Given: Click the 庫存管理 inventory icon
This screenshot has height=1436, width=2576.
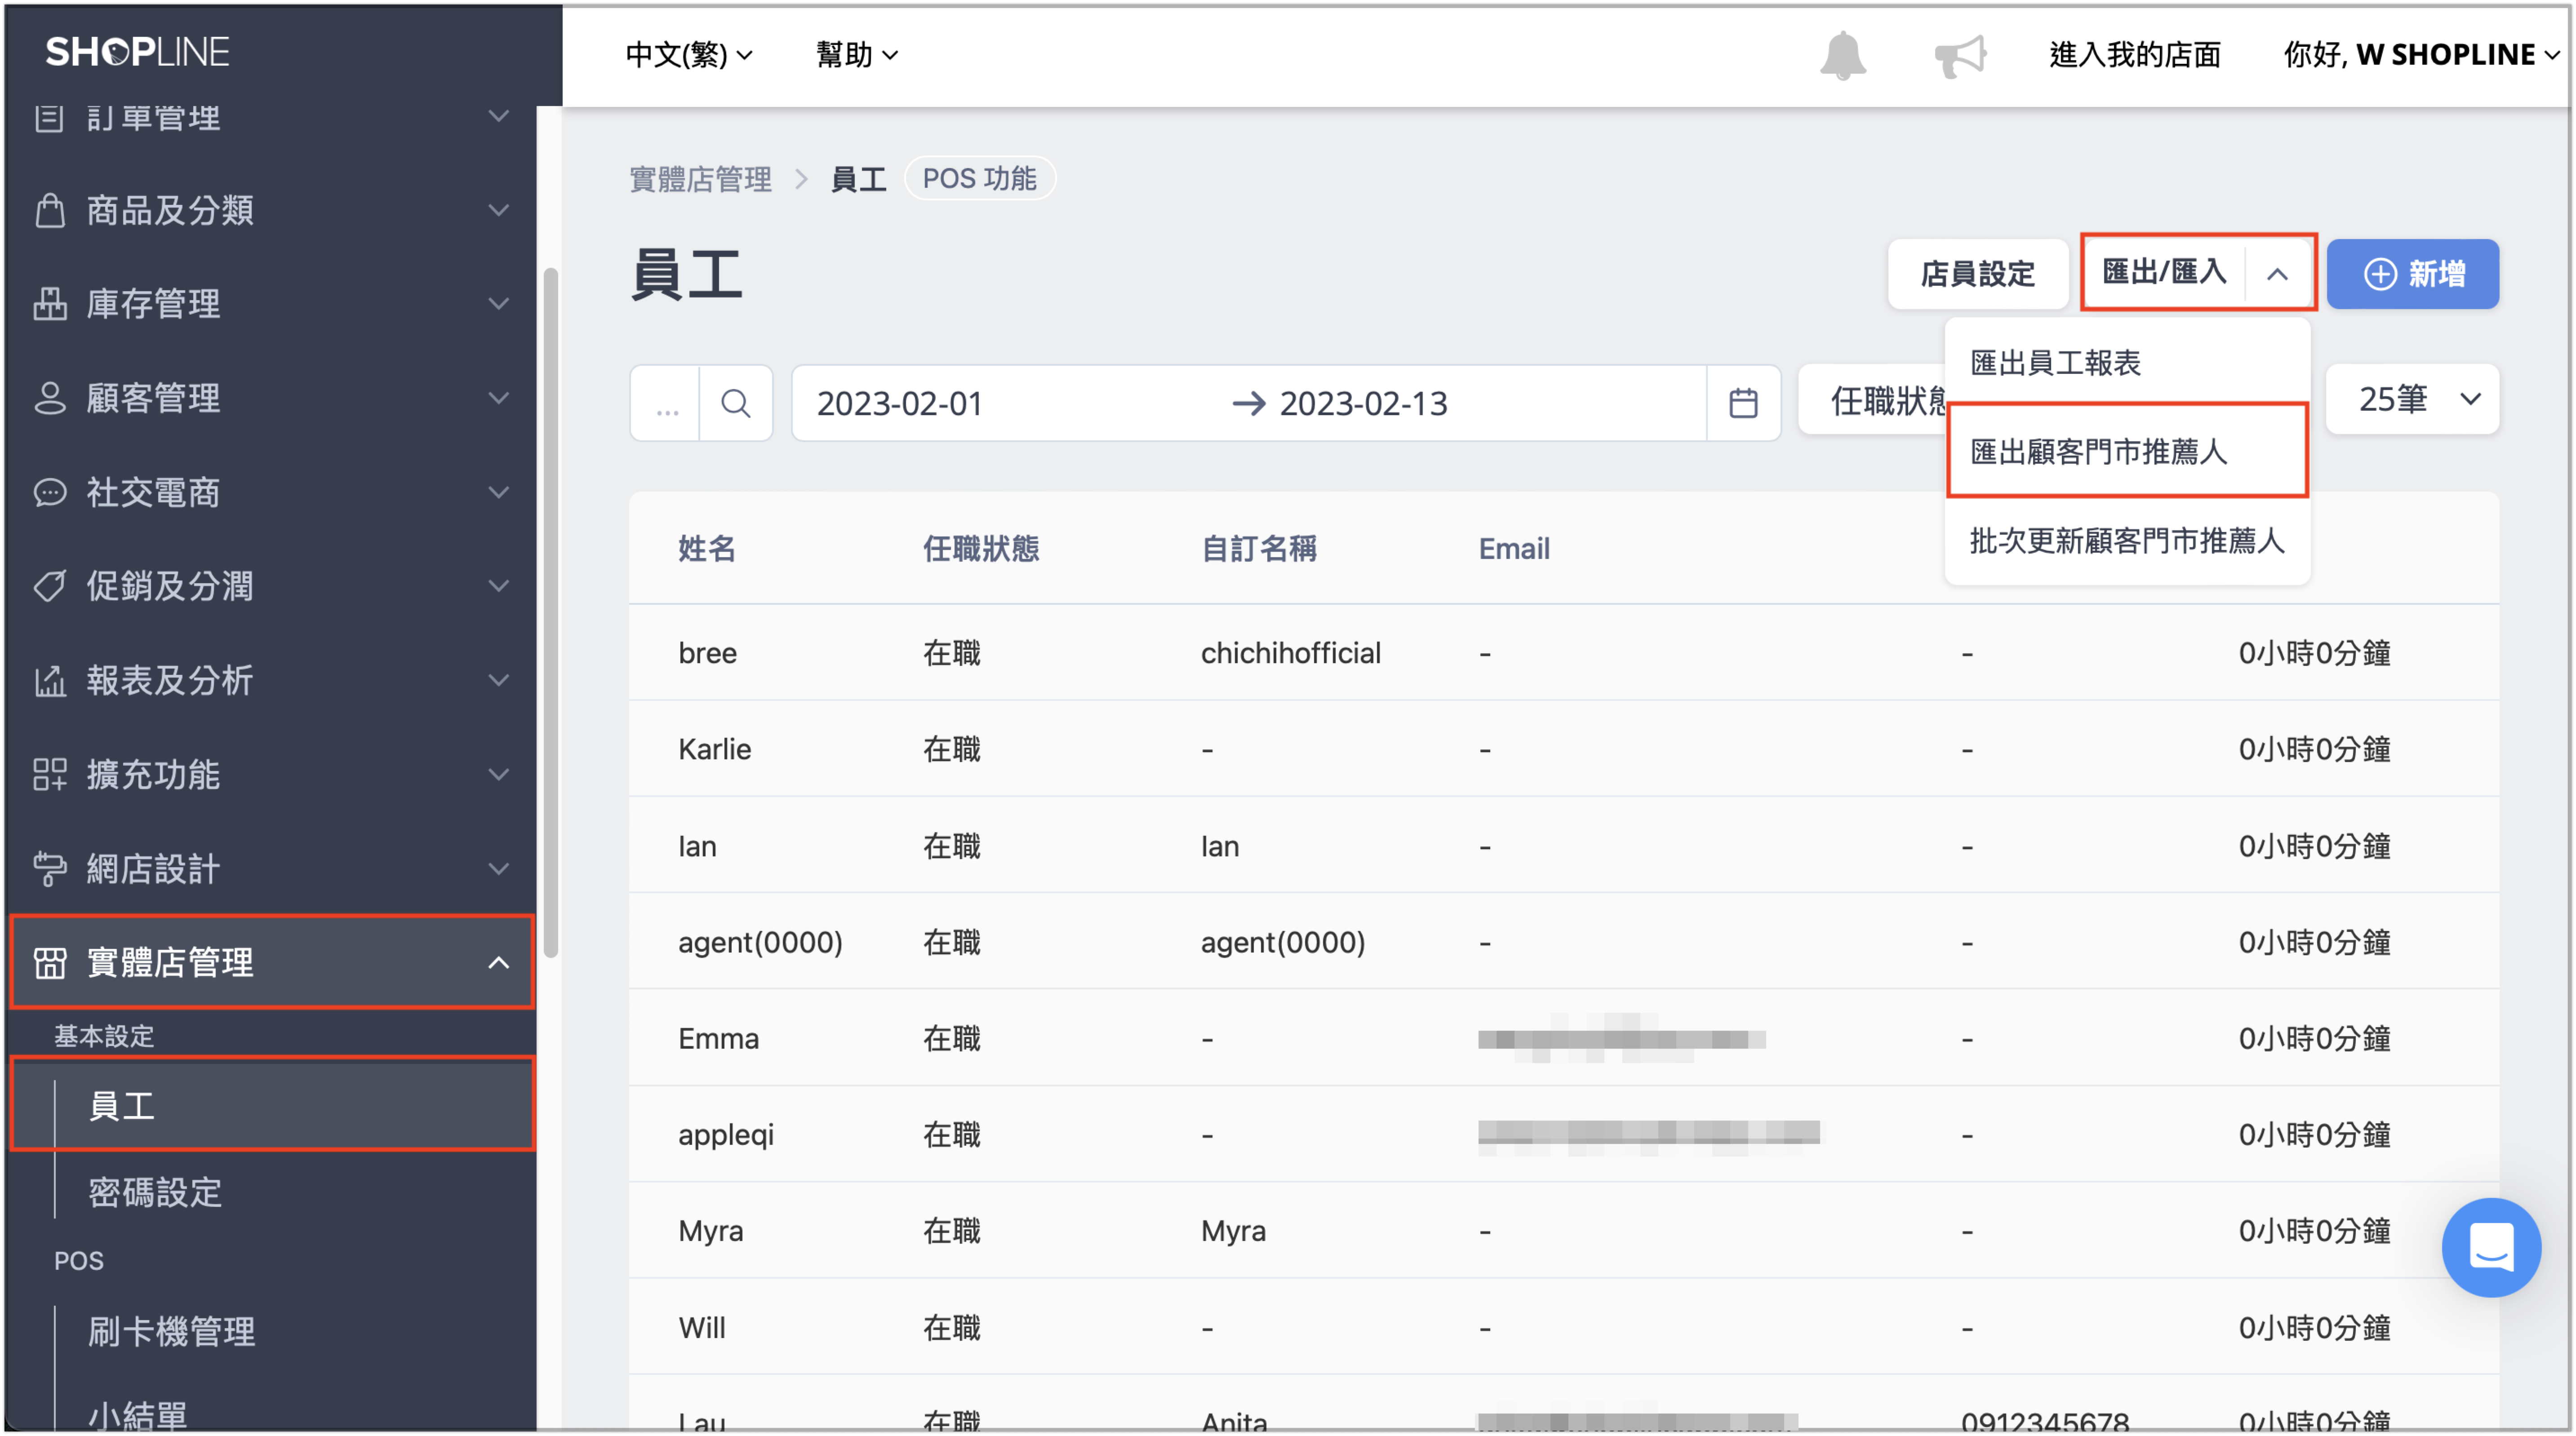Looking at the screenshot, I should pos(50,304).
